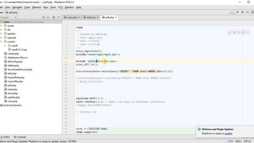The width and height of the screenshot is (254, 143).
Task: Click the update link in notification
Action: pos(228,133)
